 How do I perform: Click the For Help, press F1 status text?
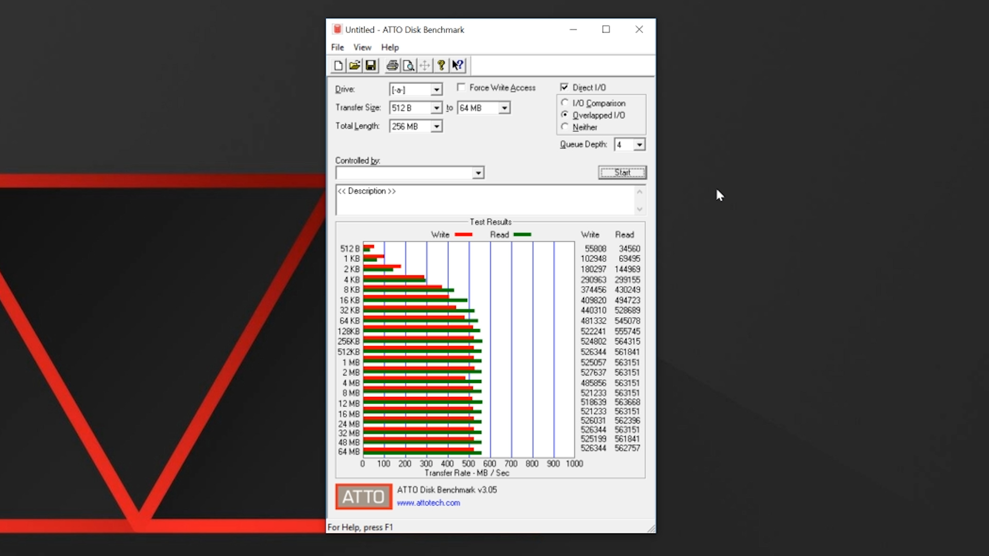coord(360,527)
